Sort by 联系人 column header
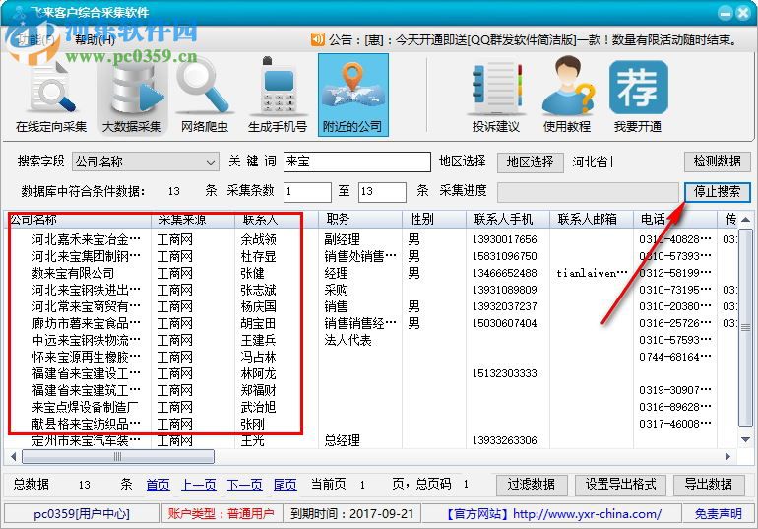 [x=277, y=219]
